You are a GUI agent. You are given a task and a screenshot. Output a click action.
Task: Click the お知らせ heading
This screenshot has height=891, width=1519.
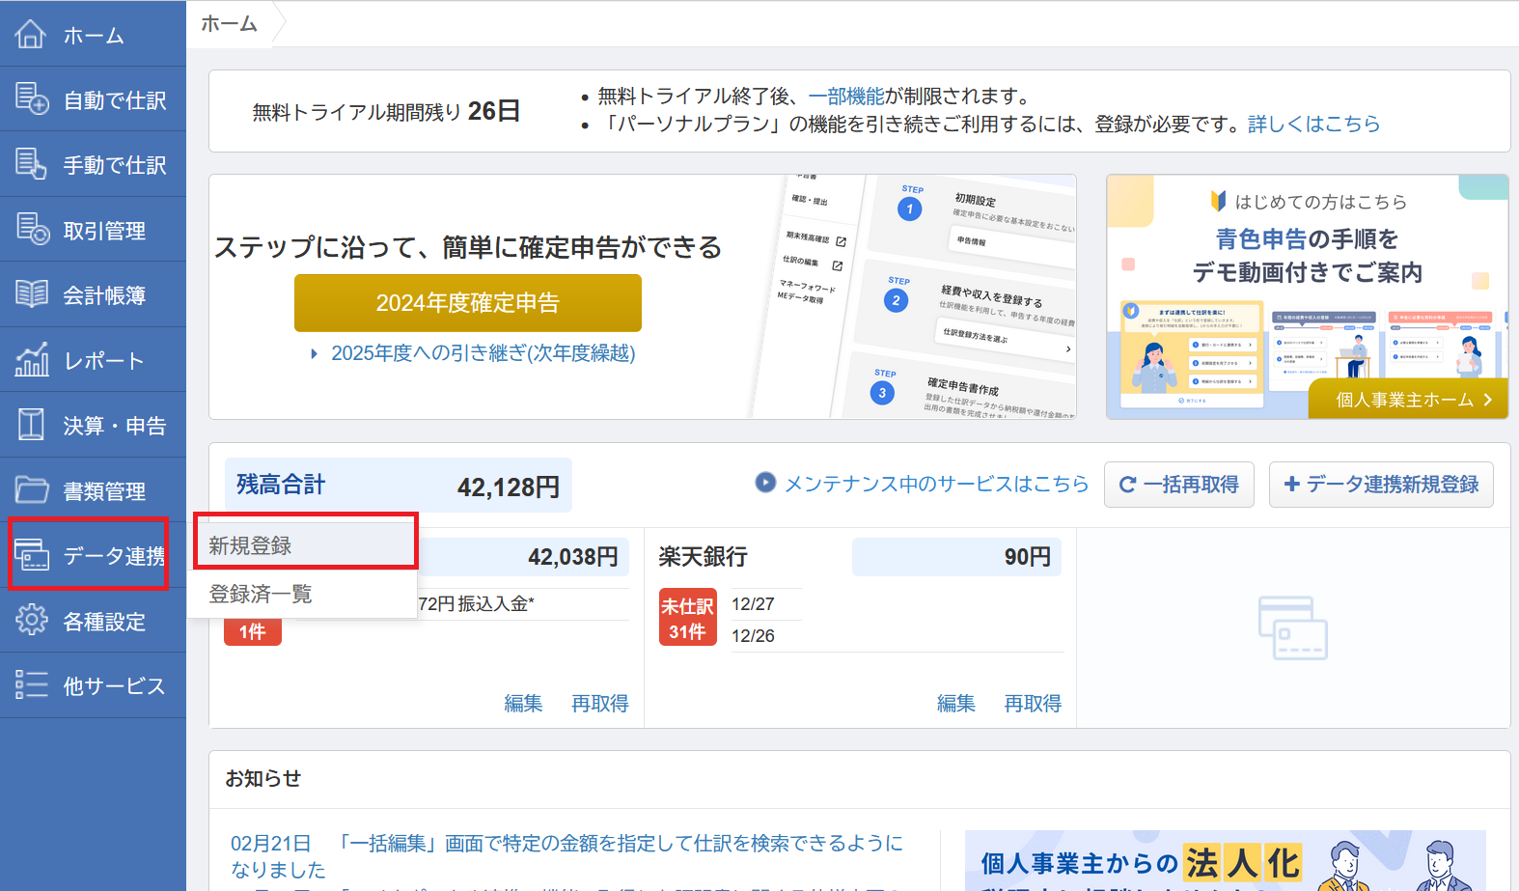263,779
